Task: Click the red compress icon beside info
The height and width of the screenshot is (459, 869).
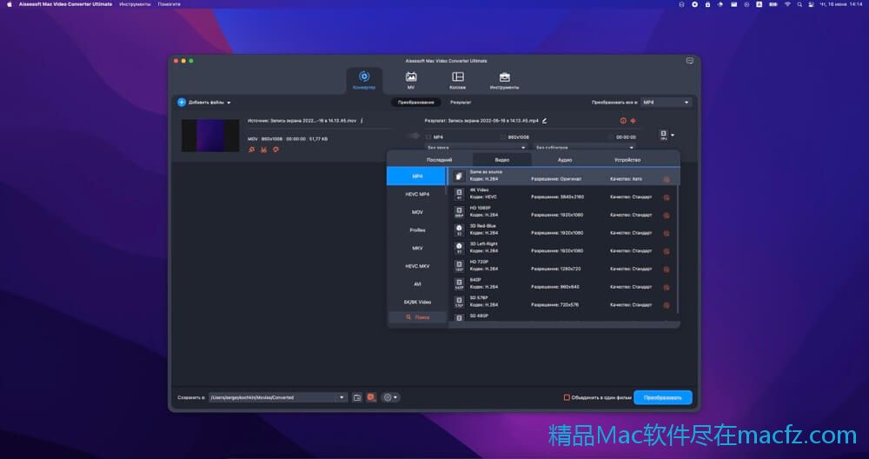Action: (633, 120)
